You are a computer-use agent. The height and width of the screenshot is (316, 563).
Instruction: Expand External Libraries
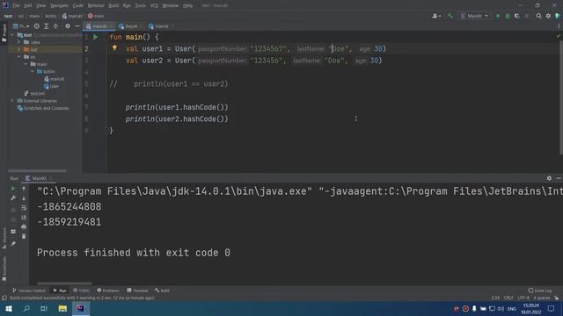12,101
